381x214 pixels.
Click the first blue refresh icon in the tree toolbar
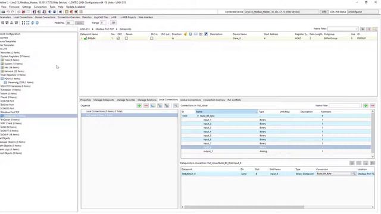click(33, 23)
